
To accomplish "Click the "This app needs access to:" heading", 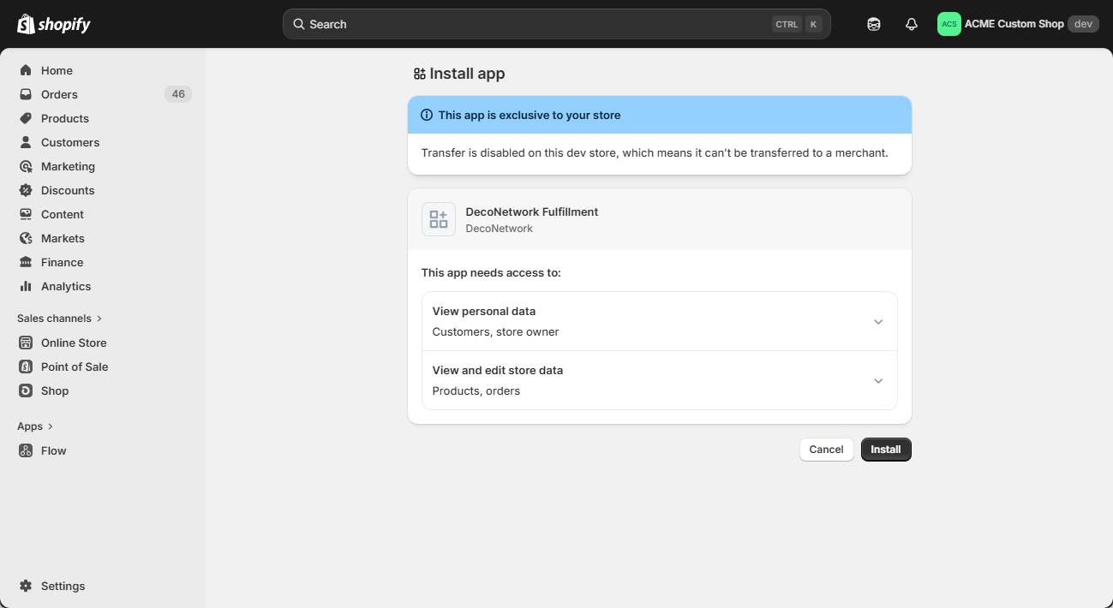I will pos(491,272).
